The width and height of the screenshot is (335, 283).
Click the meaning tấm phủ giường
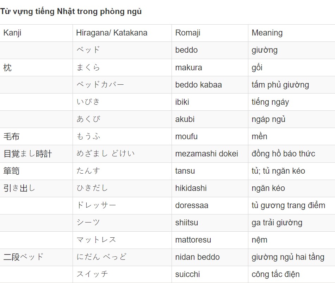pyautogui.click(x=280, y=85)
